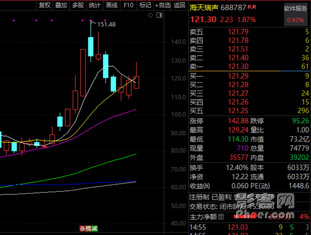Viewport: 311px width, 235px height.
Task: Toggle the side panel layout icon
Action: point(159,15)
